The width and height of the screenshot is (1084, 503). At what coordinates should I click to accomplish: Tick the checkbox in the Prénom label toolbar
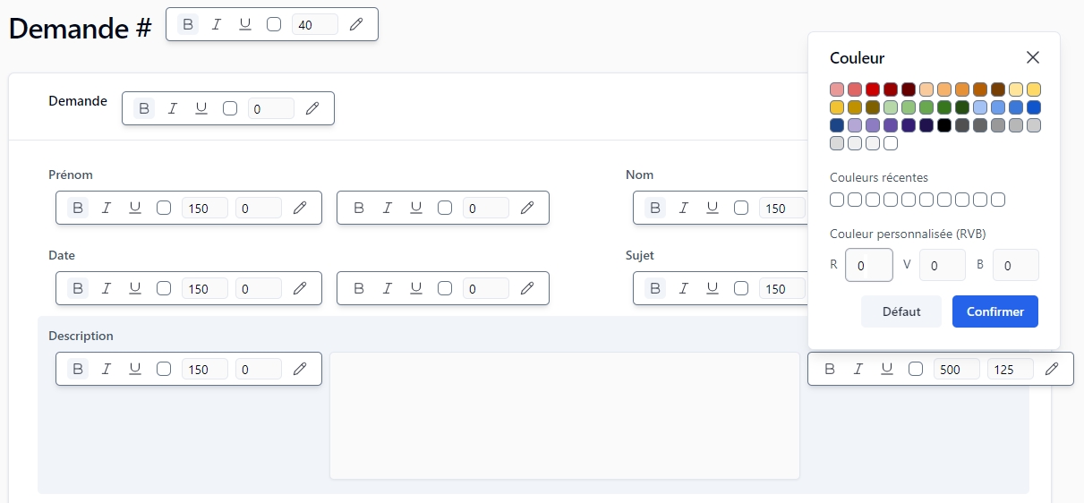pos(164,208)
